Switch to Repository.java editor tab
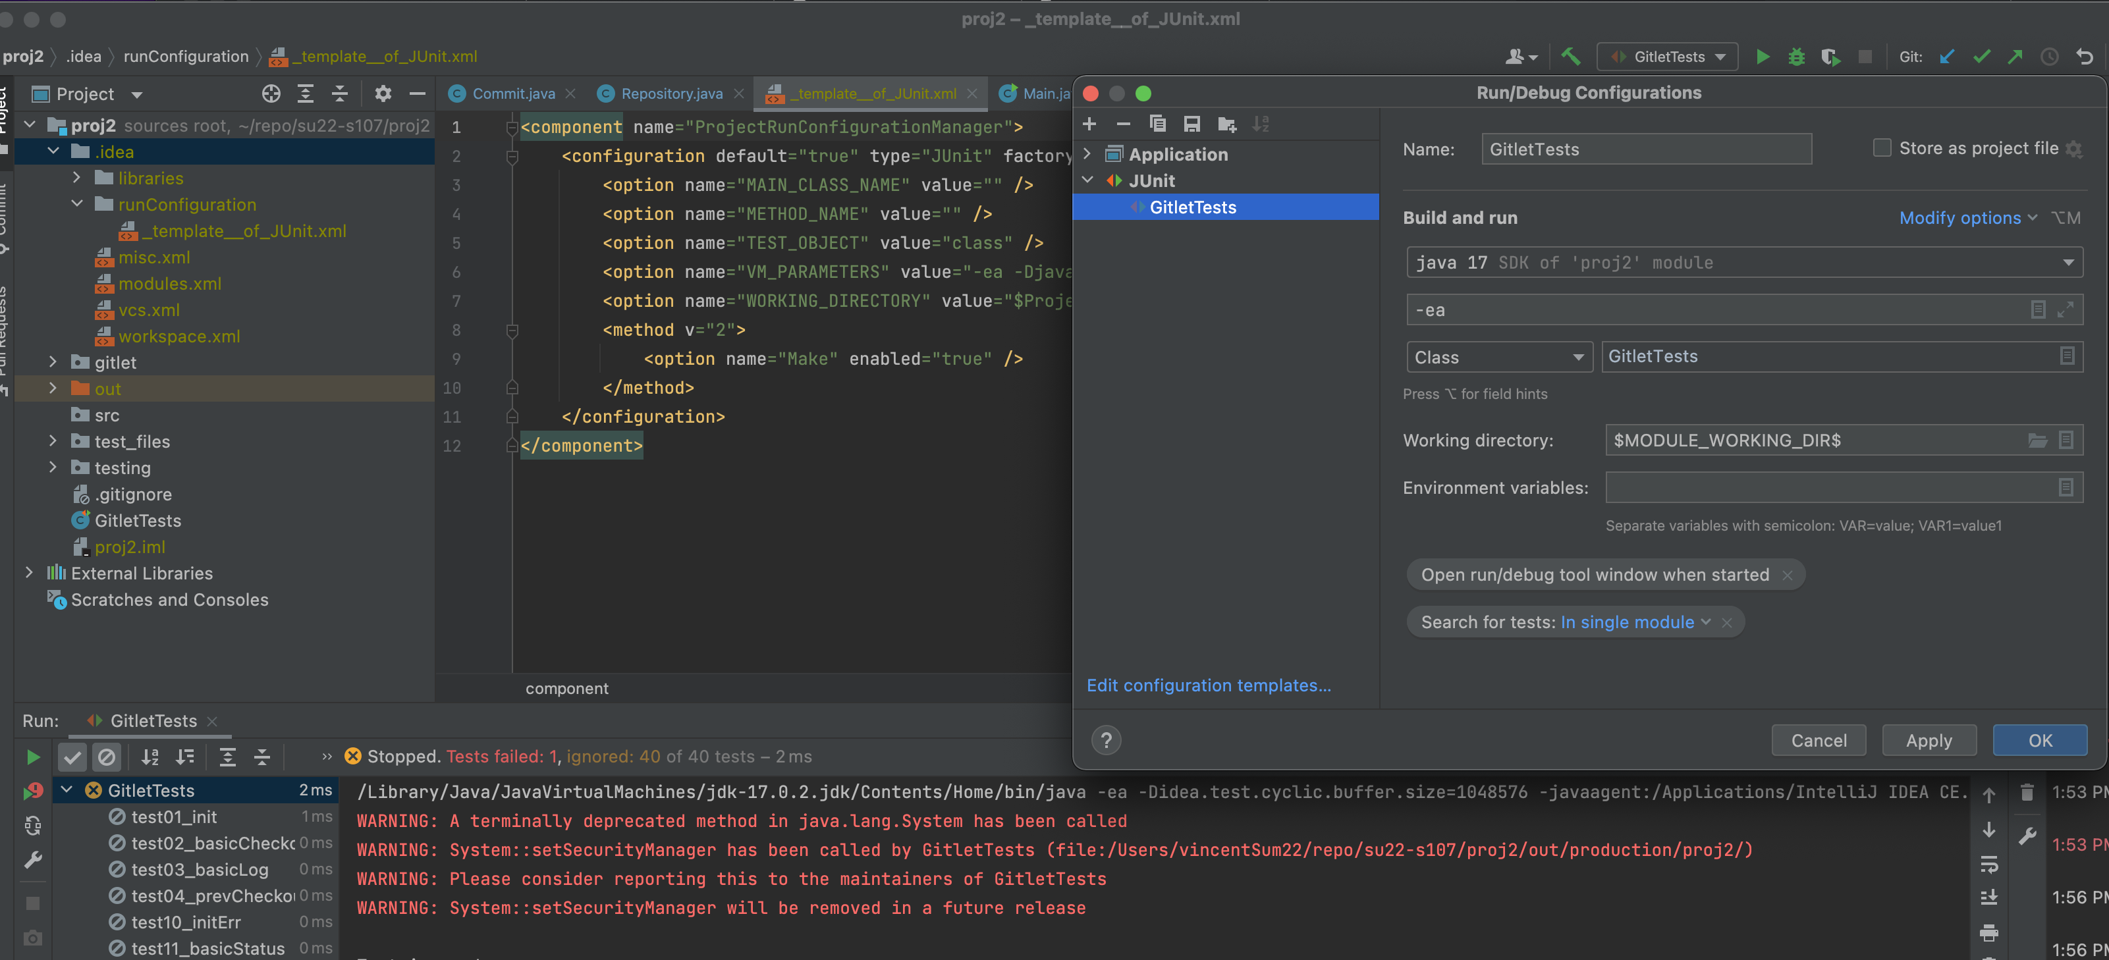The image size is (2109, 960). (671, 93)
